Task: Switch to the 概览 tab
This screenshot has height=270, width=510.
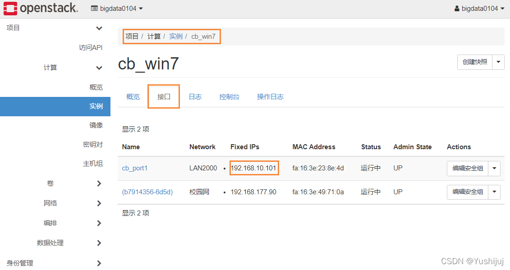Action: 133,96
